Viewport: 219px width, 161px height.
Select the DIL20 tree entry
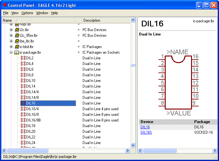point(31,131)
